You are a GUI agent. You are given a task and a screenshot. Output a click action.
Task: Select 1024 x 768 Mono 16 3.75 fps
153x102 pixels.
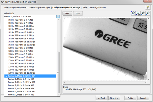(x=30, y=36)
